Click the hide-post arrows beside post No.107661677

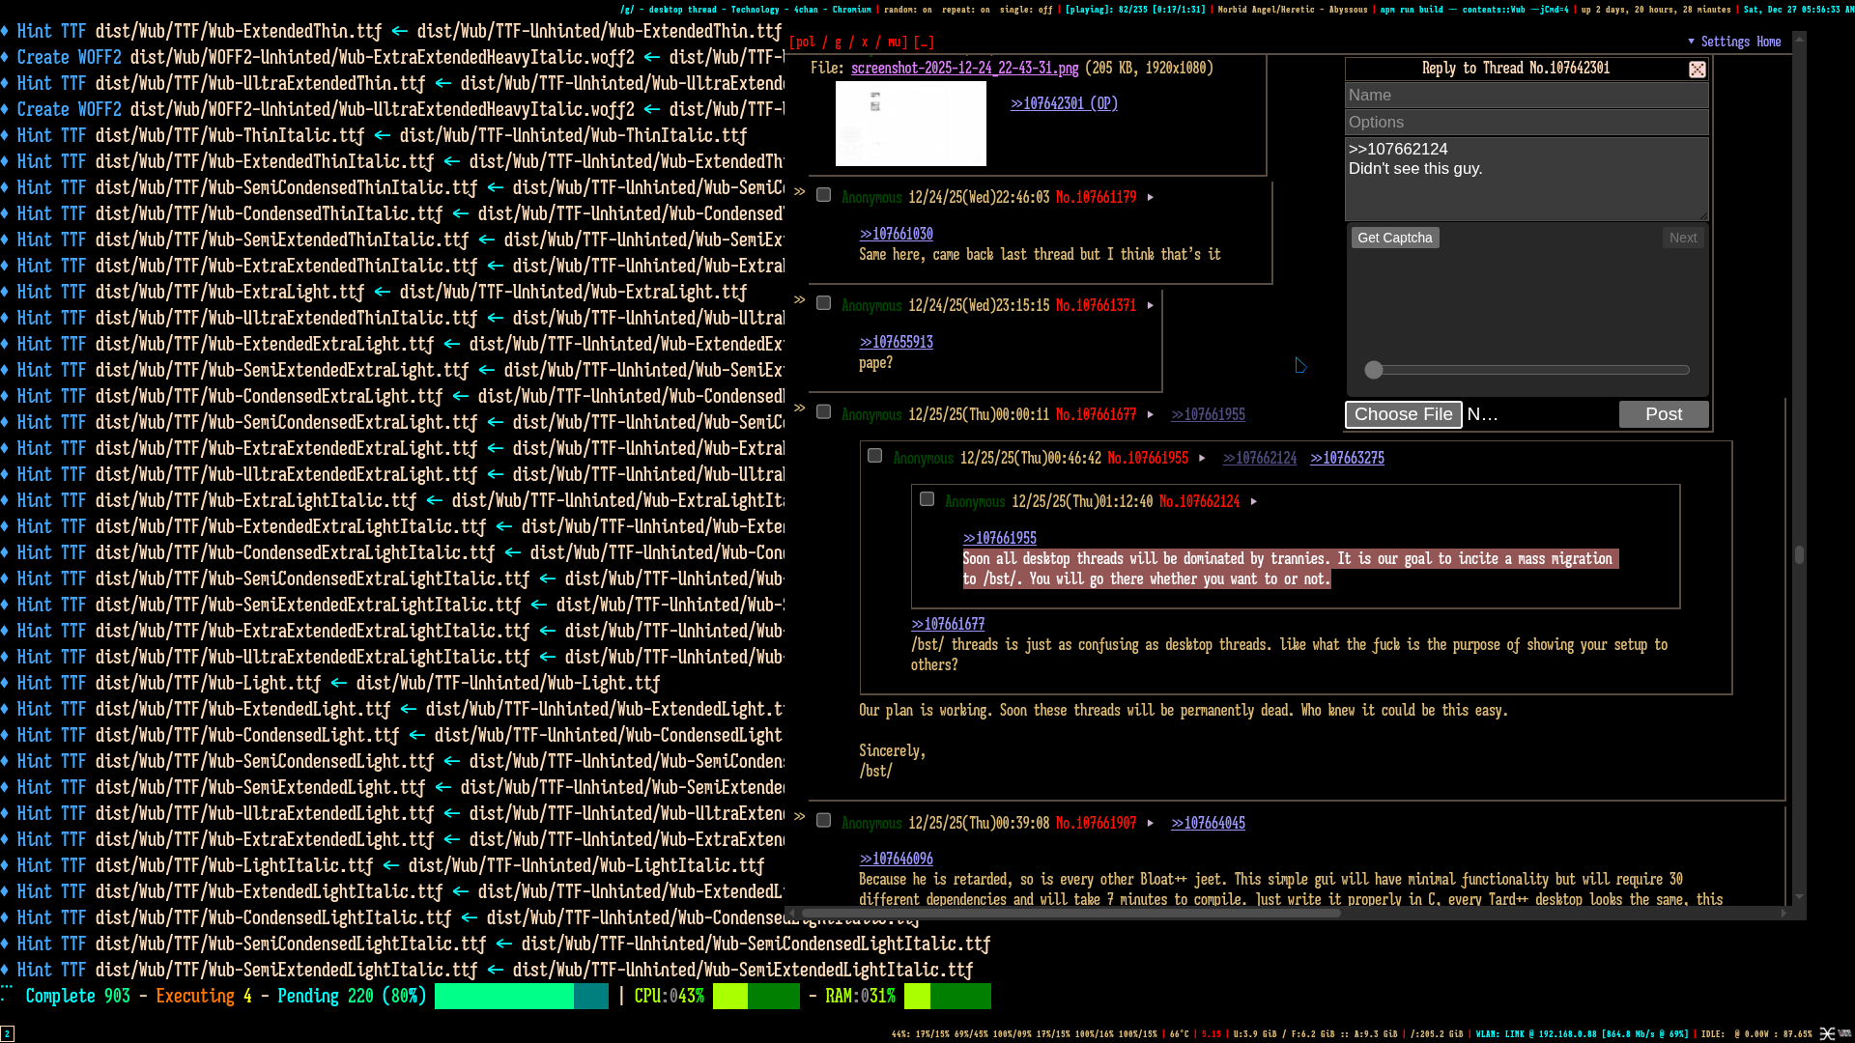(800, 409)
